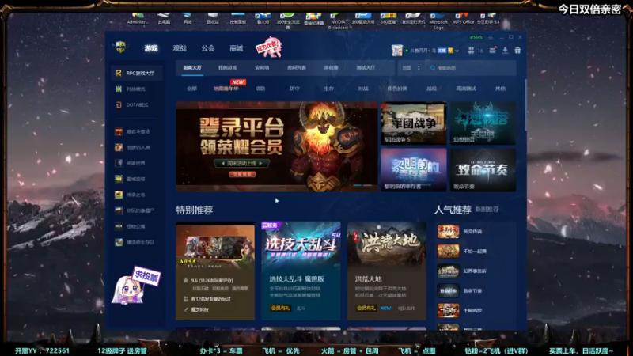Click the user avatar in header
This screenshot has width=633, height=356.
pos(397,51)
